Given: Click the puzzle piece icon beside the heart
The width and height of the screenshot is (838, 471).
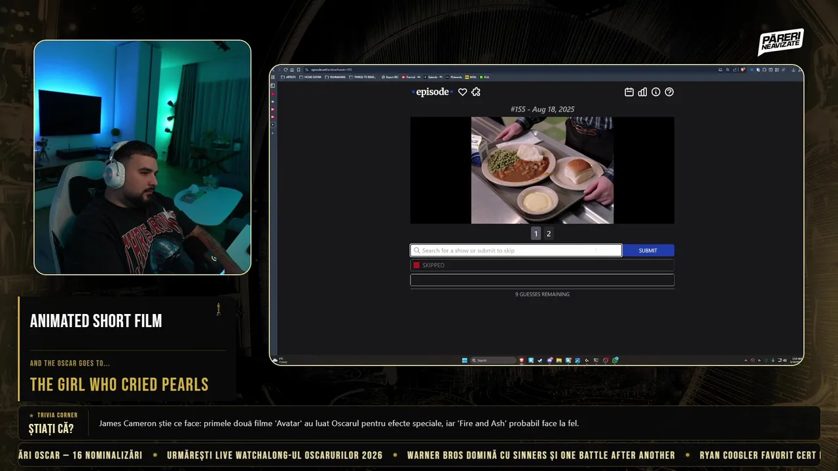Looking at the screenshot, I should tap(476, 92).
